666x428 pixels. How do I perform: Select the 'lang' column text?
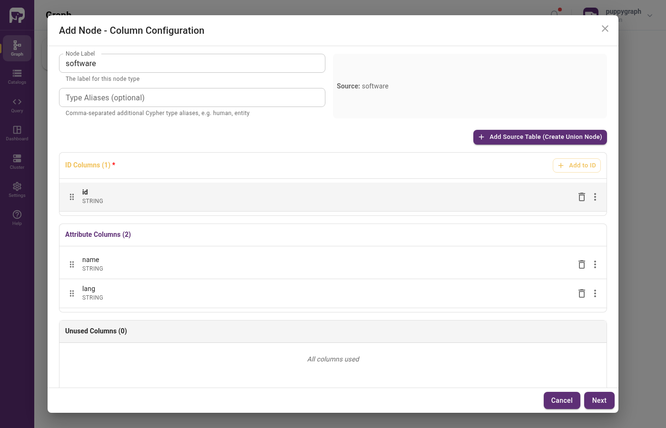[89, 289]
